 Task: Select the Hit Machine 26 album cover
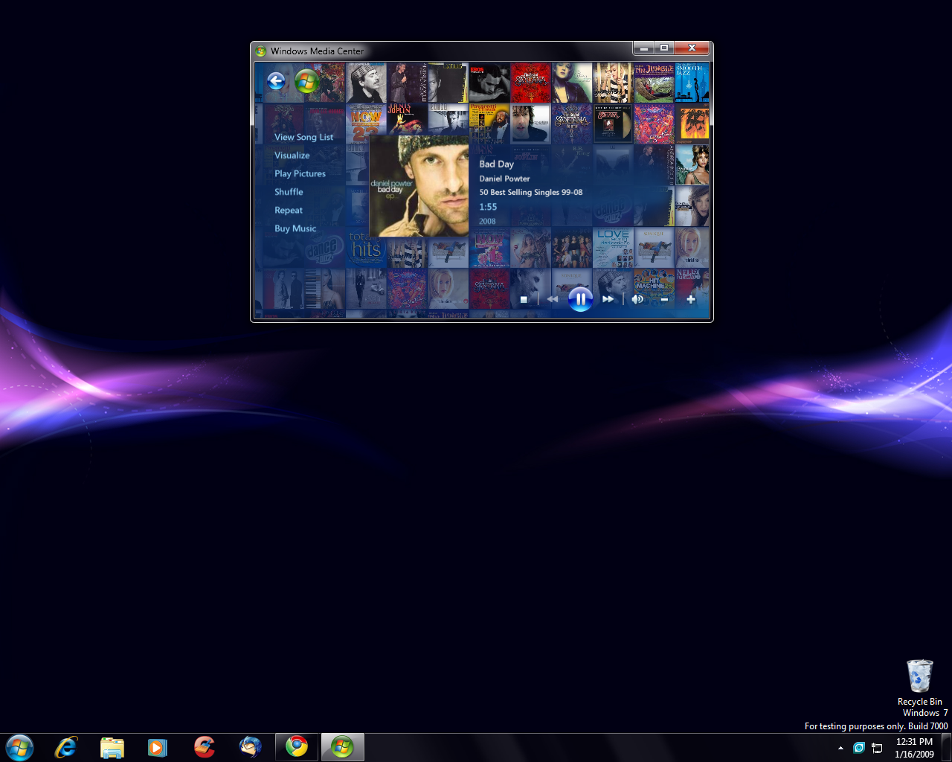click(x=654, y=289)
